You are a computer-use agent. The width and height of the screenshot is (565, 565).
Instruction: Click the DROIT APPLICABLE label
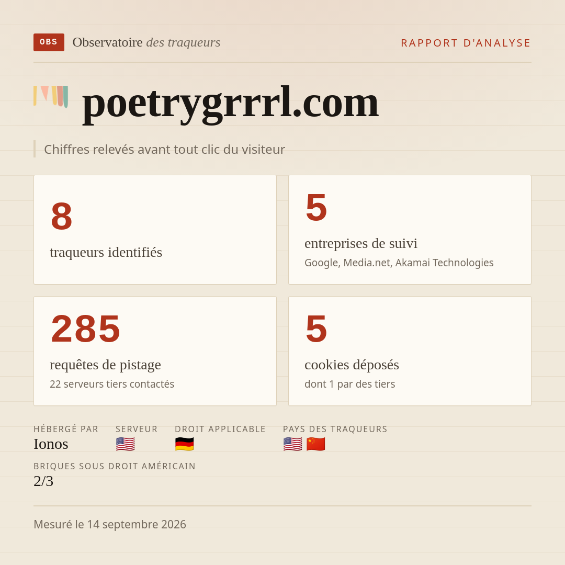tap(220, 429)
